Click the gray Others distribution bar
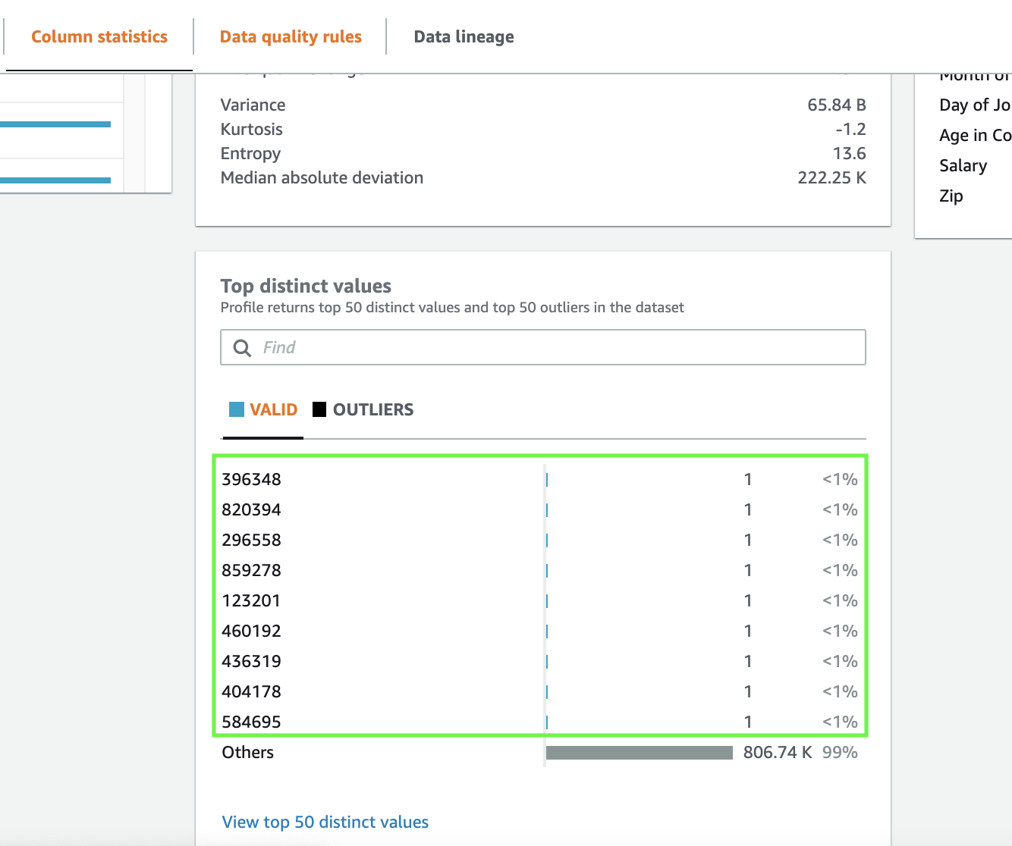Screen dimensions: 1012x846 [640, 753]
